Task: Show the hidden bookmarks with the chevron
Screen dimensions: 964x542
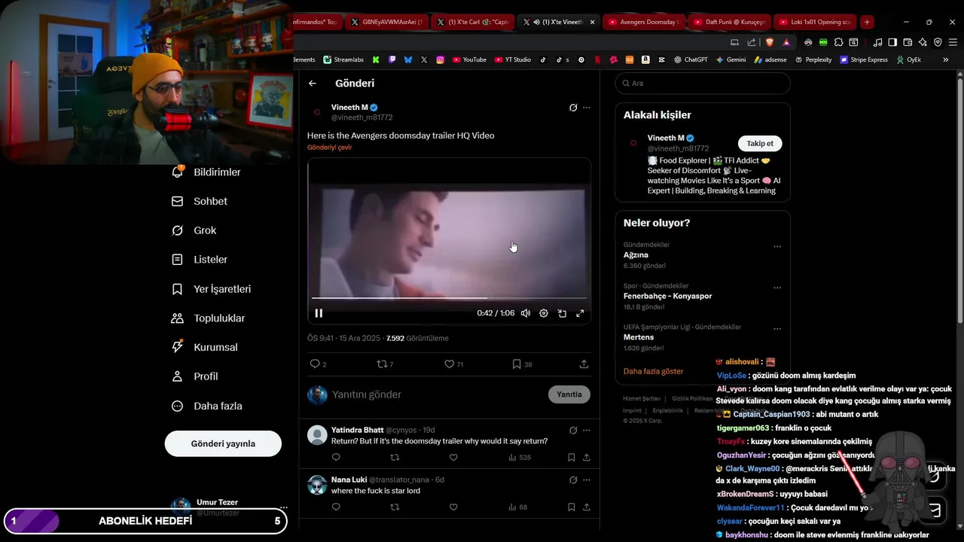Action: [946, 59]
